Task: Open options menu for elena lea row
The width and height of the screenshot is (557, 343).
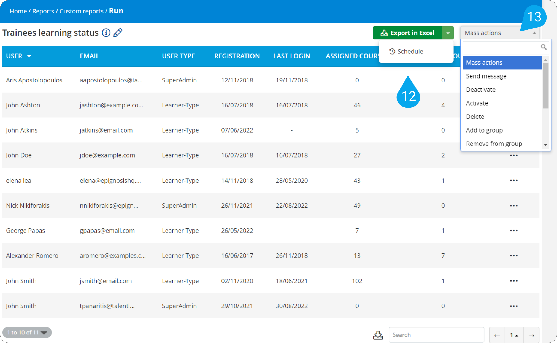Action: pyautogui.click(x=514, y=180)
